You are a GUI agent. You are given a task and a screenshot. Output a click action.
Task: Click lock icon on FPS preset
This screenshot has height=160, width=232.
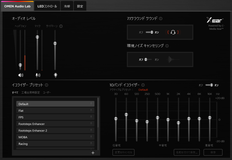pyautogui.click(x=91, y=117)
